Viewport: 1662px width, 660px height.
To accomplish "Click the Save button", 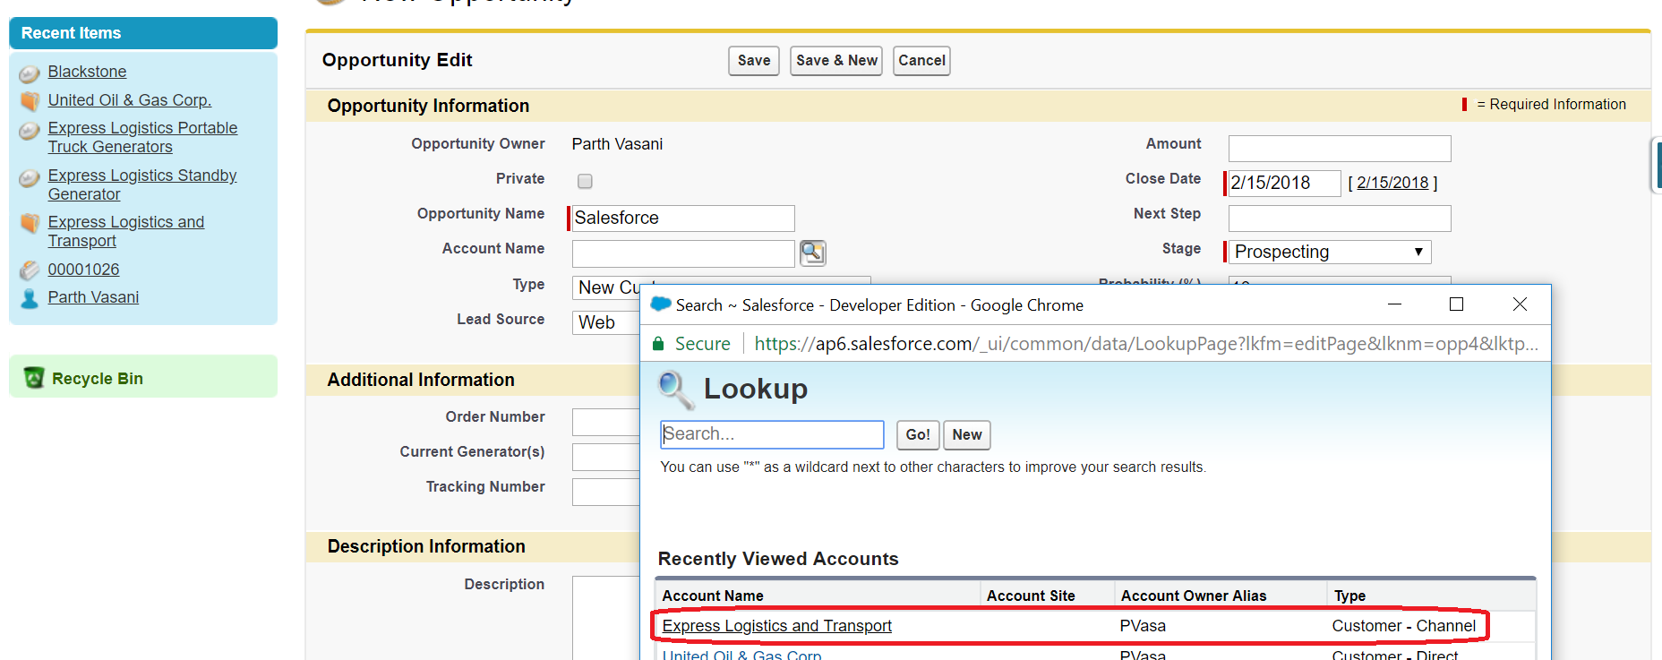I will pos(754,61).
